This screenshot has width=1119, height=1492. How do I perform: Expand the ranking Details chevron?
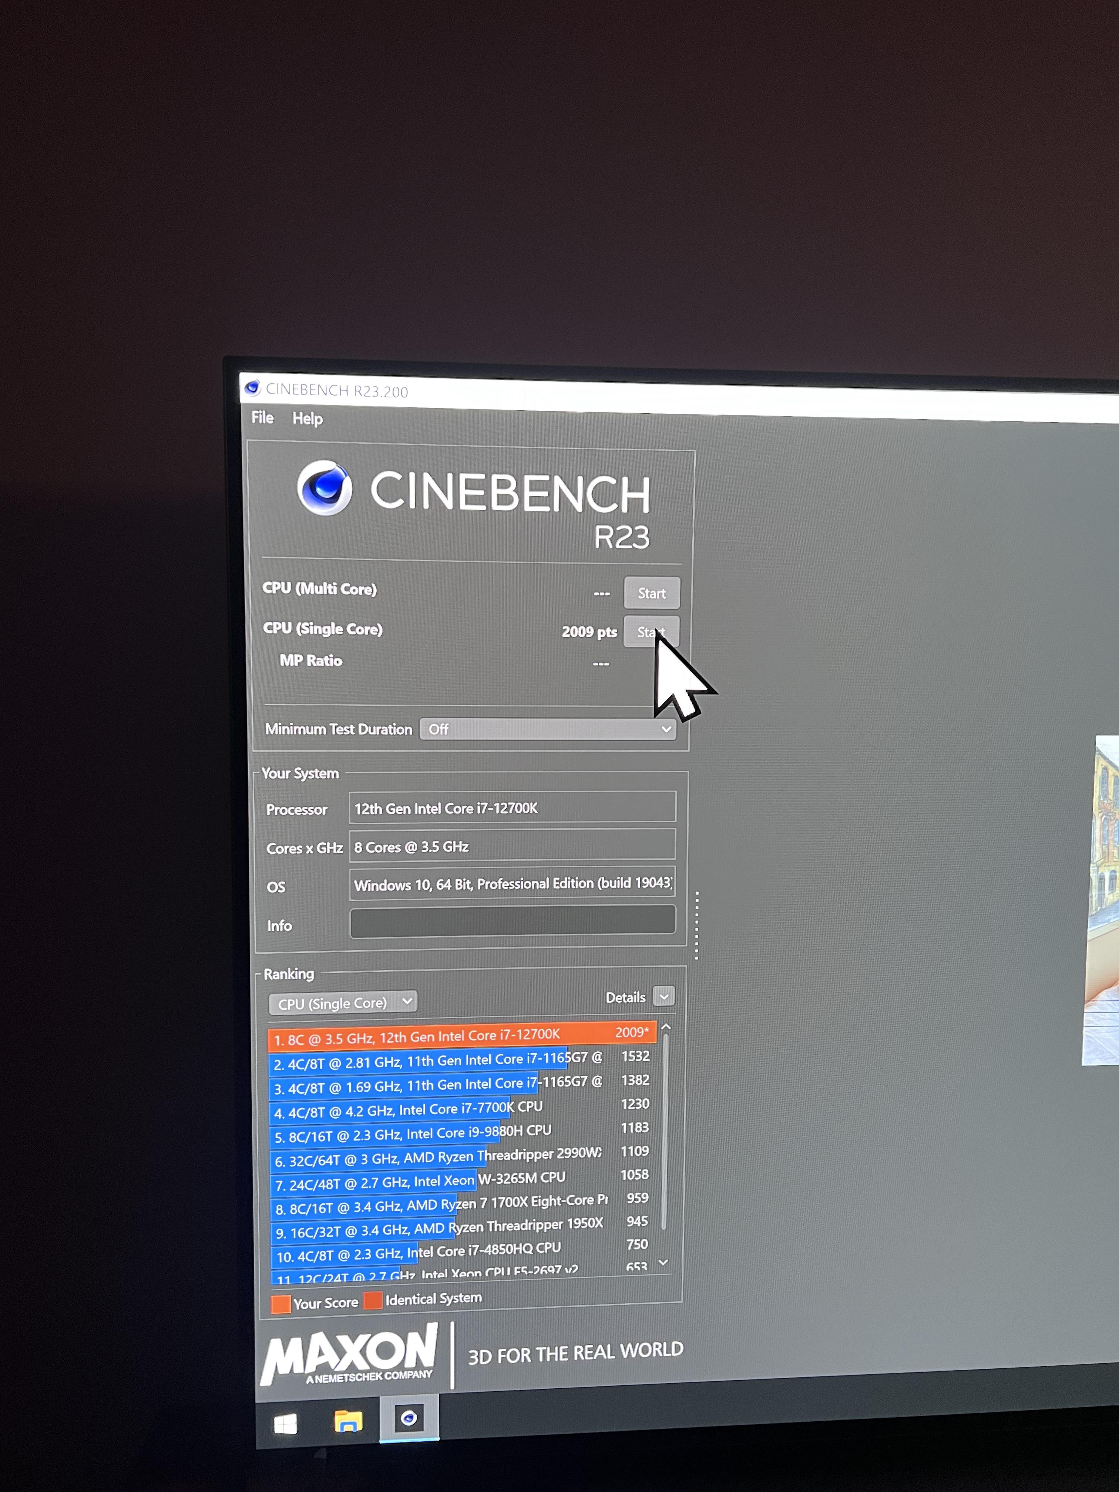tap(664, 996)
